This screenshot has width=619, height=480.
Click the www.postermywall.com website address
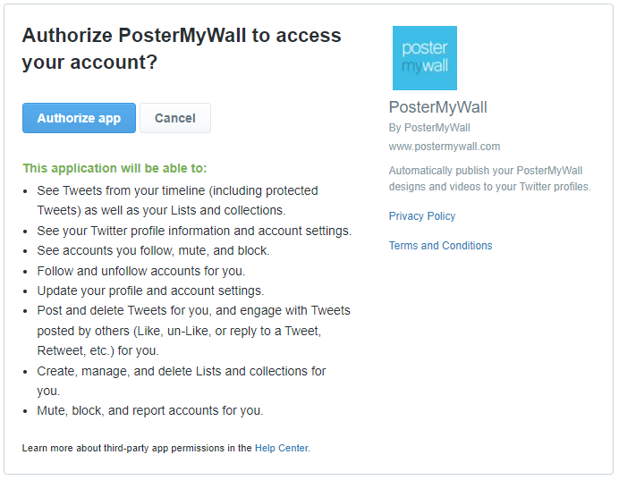coord(445,147)
